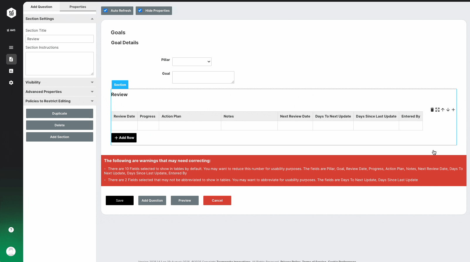Move the Review section up with the up arrow
This screenshot has height=262, width=470.
(443, 110)
